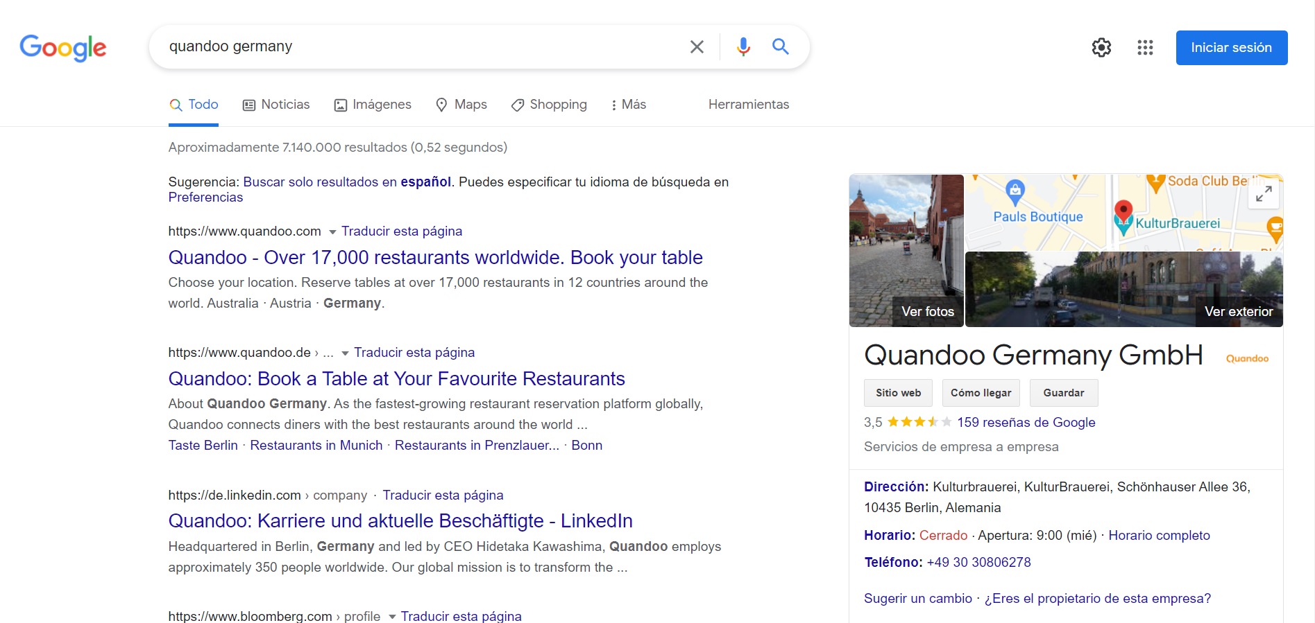This screenshot has height=623, width=1315.
Task: Click the Quandoo Germany GmbH heading
Action: 1033,355
